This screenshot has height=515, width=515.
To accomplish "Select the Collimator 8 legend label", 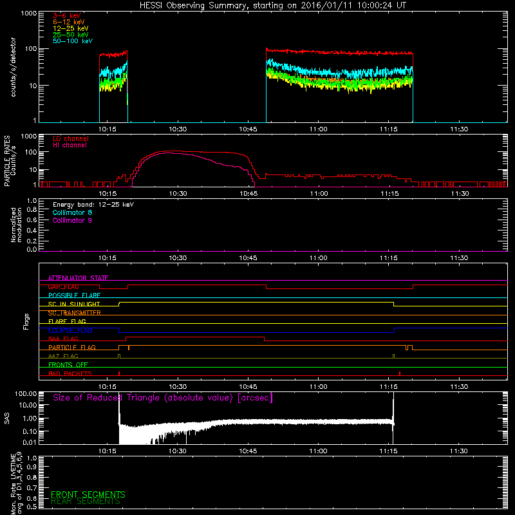I will click(72, 212).
